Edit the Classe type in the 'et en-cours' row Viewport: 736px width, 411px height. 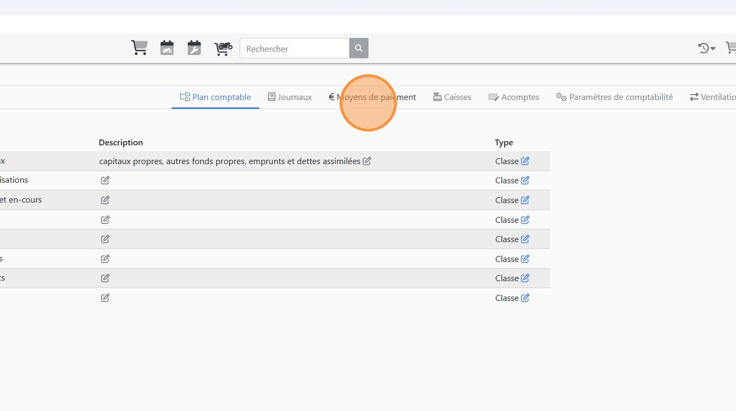click(525, 200)
